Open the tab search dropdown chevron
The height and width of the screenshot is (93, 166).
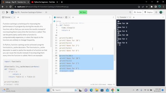click(x=146, y=2)
